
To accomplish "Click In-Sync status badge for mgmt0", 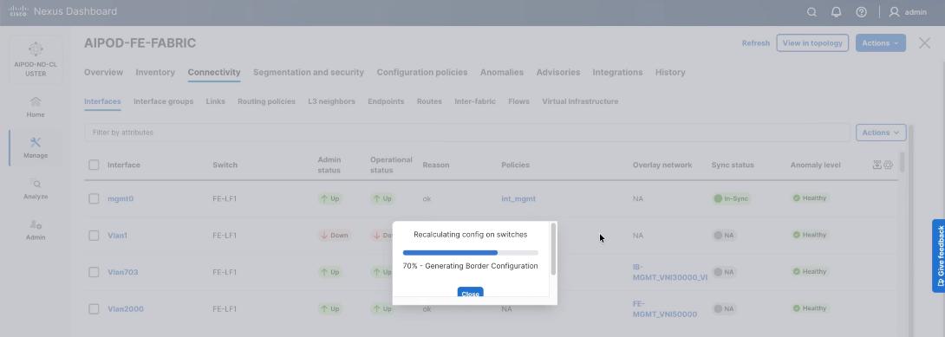I will (731, 198).
